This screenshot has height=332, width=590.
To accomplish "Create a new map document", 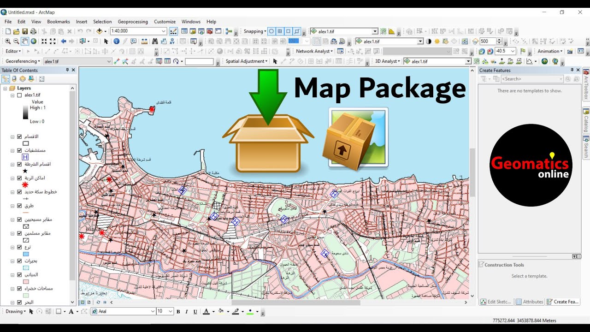I will point(7,31).
